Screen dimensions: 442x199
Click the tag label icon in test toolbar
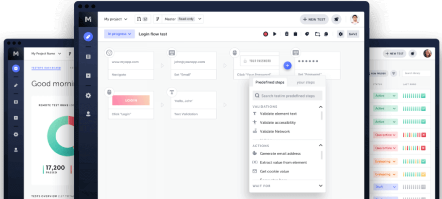(307, 34)
